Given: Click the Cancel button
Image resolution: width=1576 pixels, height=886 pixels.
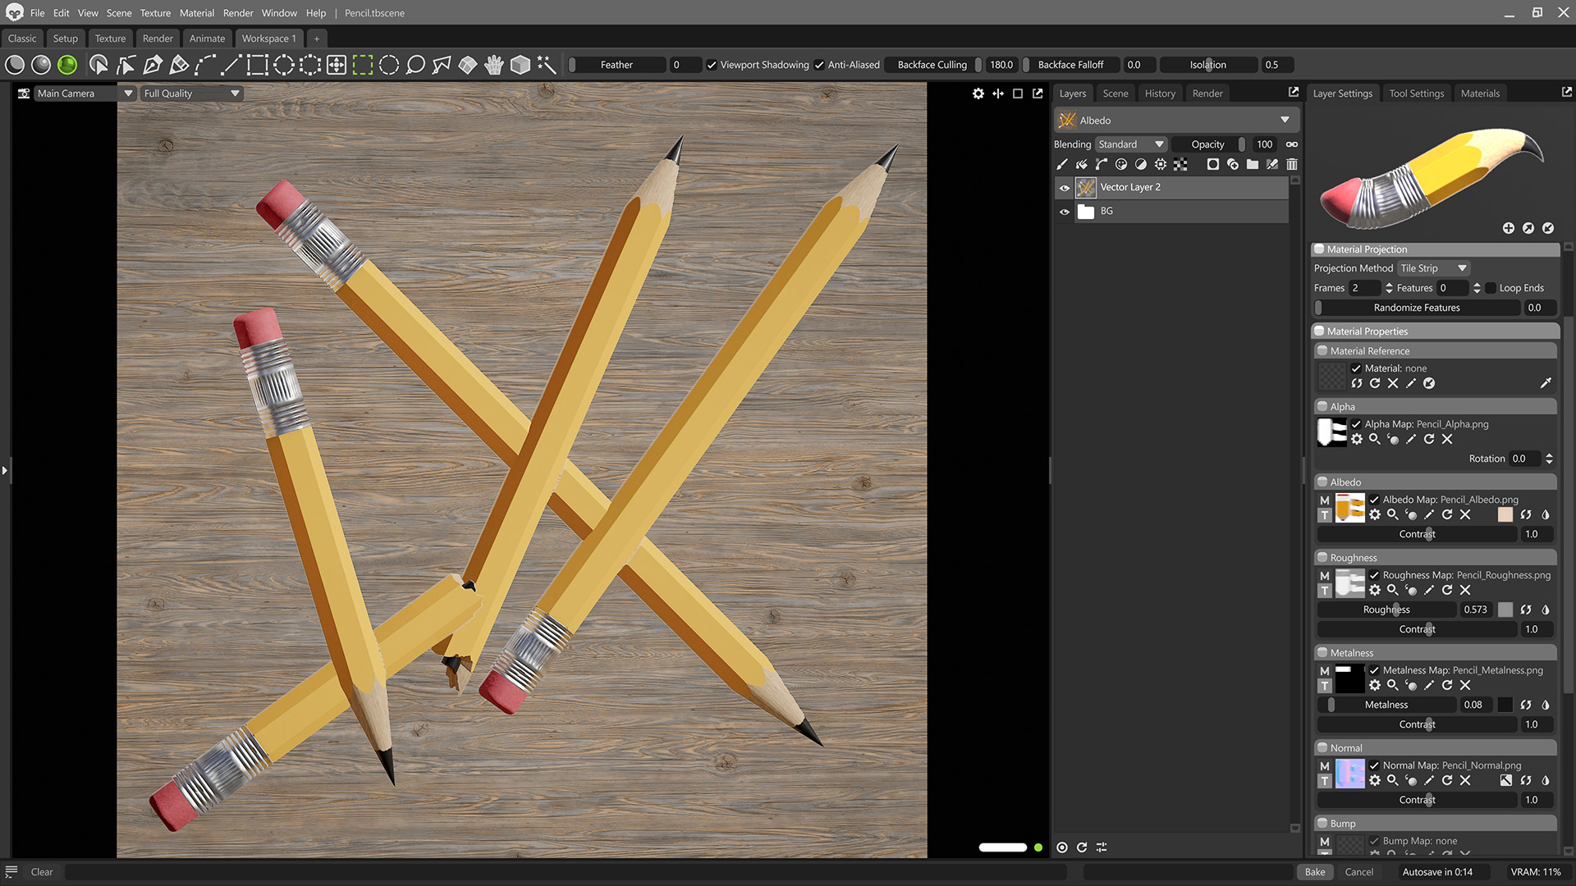Looking at the screenshot, I should click(x=1358, y=872).
